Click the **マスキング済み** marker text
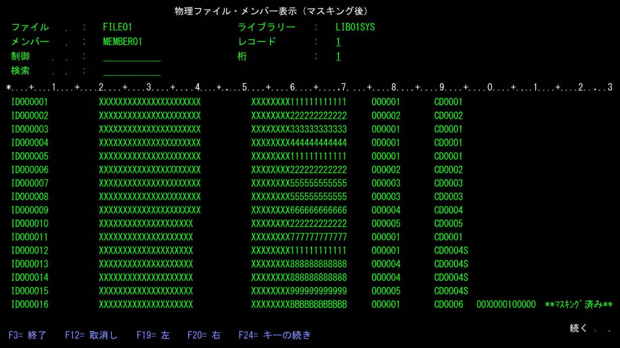 click(x=579, y=305)
